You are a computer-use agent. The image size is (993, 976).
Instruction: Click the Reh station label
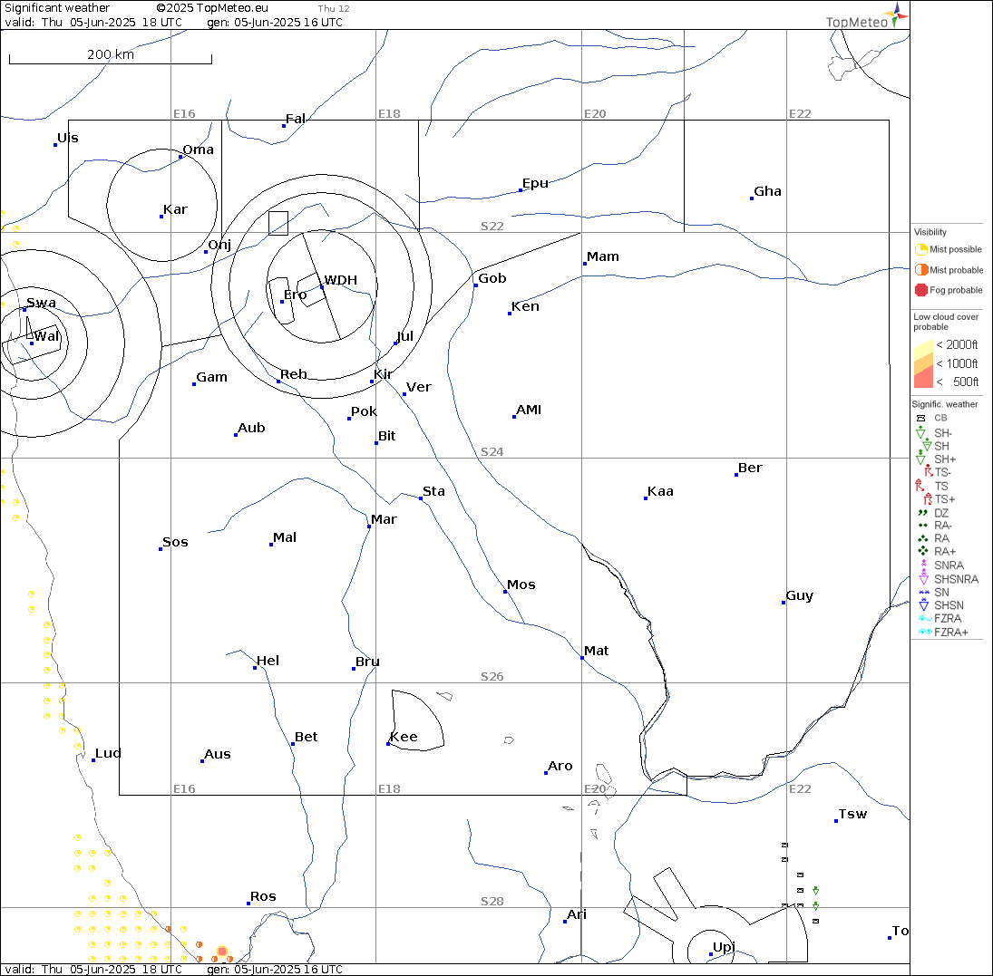294,374
